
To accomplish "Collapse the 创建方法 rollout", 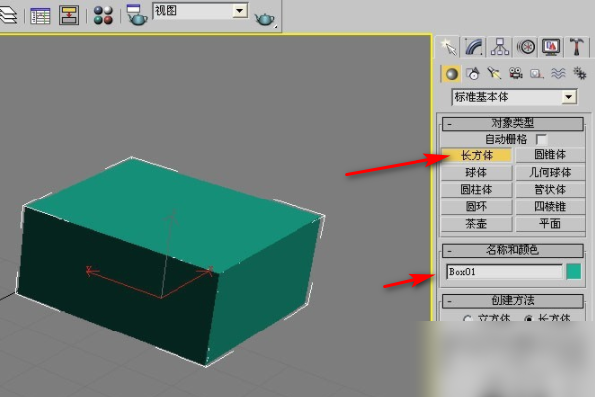I will point(513,301).
